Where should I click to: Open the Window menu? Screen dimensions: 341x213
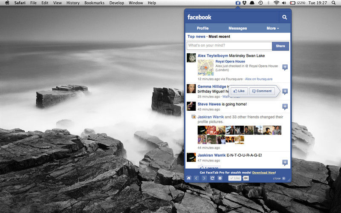pos(136,3)
